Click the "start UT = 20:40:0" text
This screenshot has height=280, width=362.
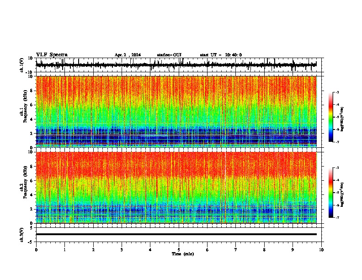[x=221, y=55]
